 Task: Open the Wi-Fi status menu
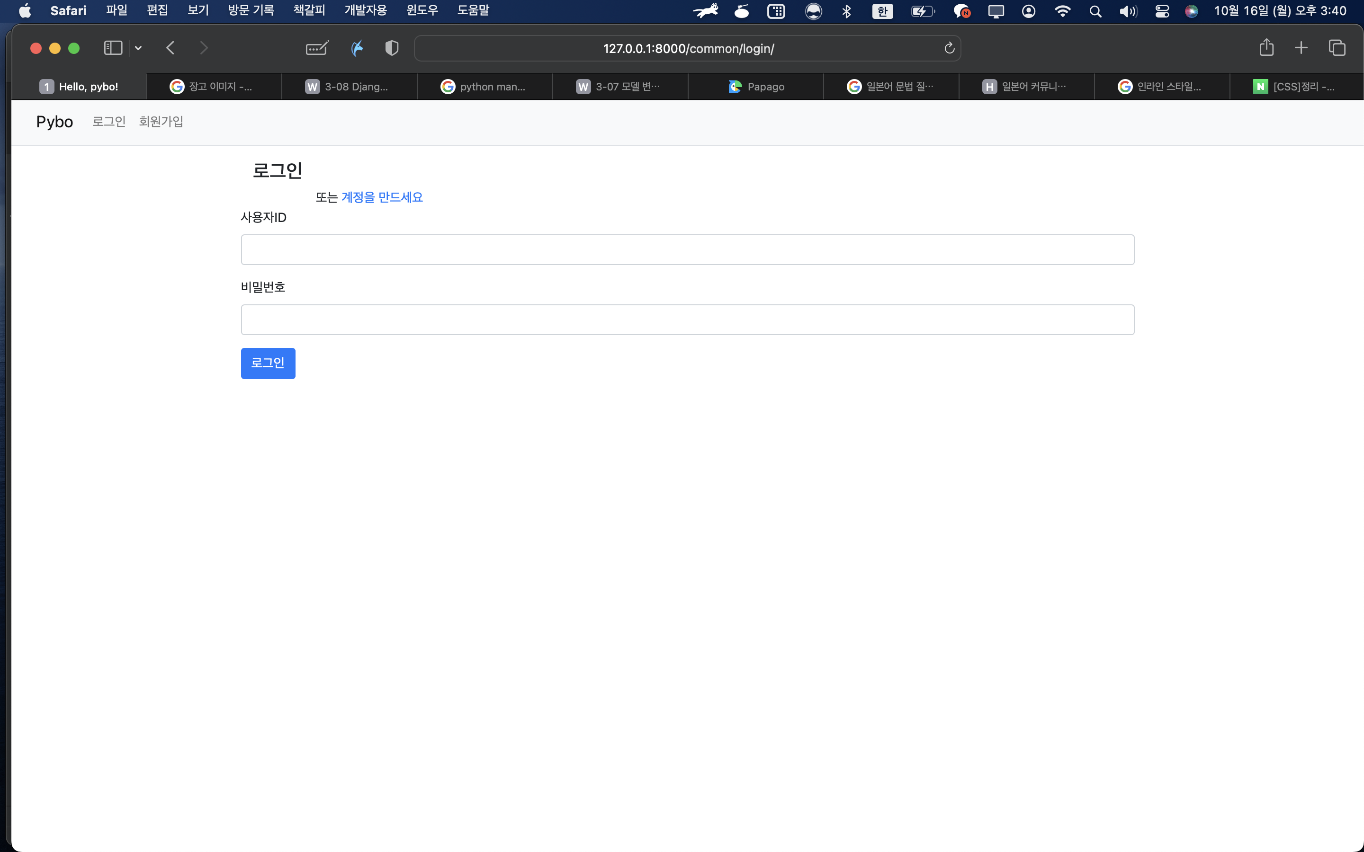tap(1062, 11)
